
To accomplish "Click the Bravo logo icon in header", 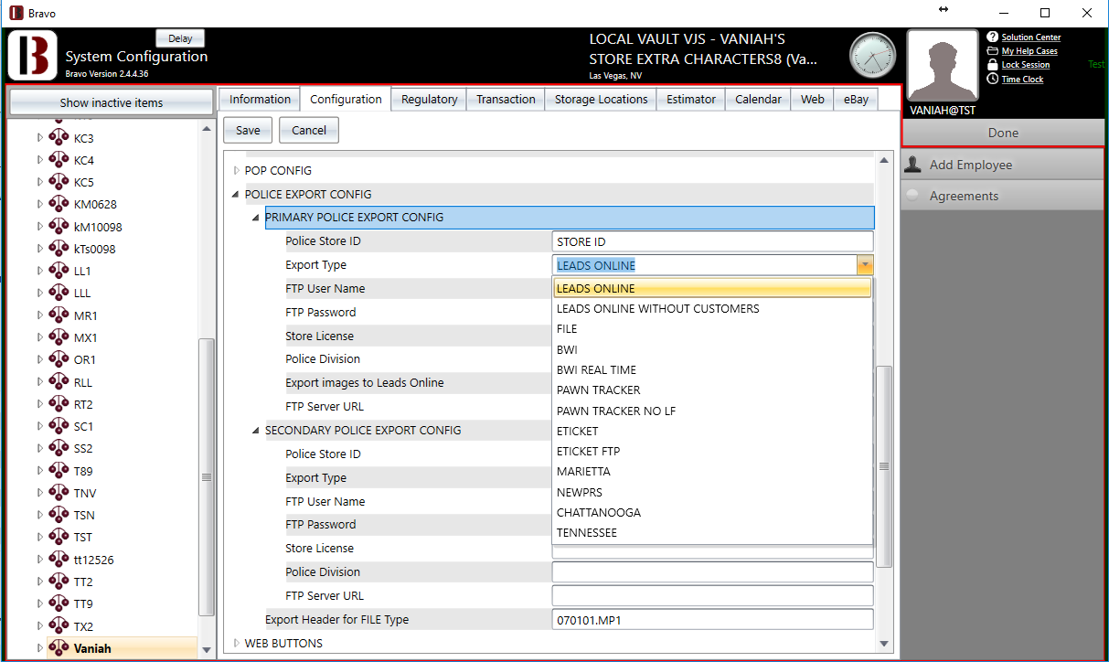I will [x=33, y=56].
